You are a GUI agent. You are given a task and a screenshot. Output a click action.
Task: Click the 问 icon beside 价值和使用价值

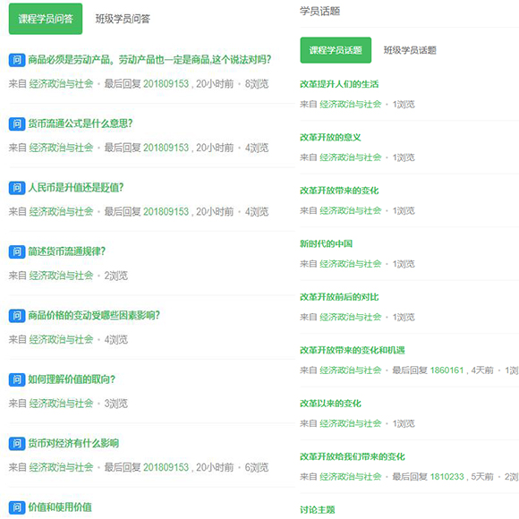pos(17,507)
